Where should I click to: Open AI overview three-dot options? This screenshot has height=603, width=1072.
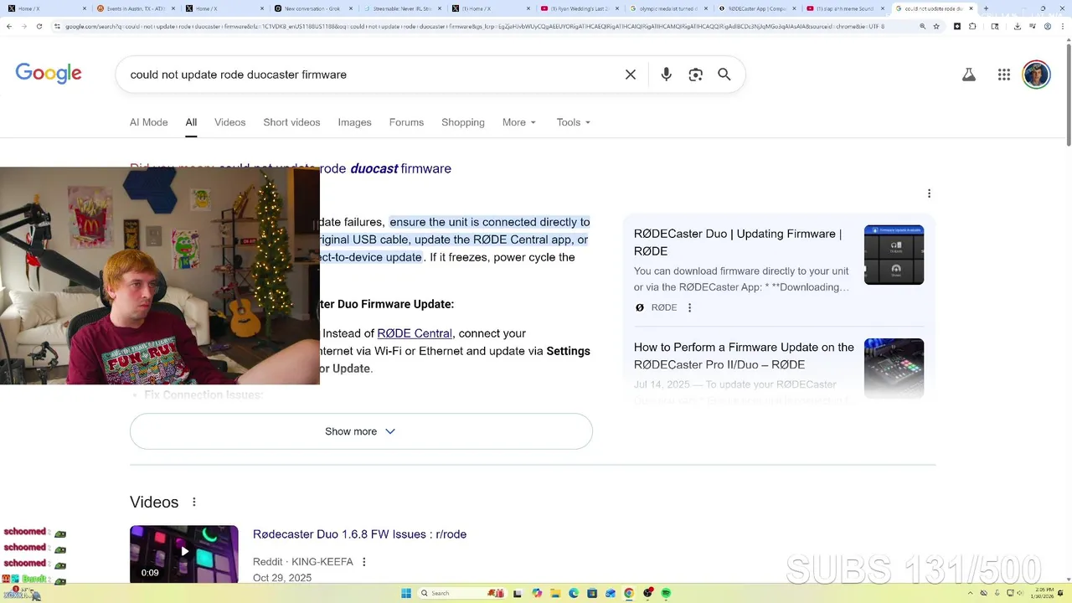click(929, 193)
